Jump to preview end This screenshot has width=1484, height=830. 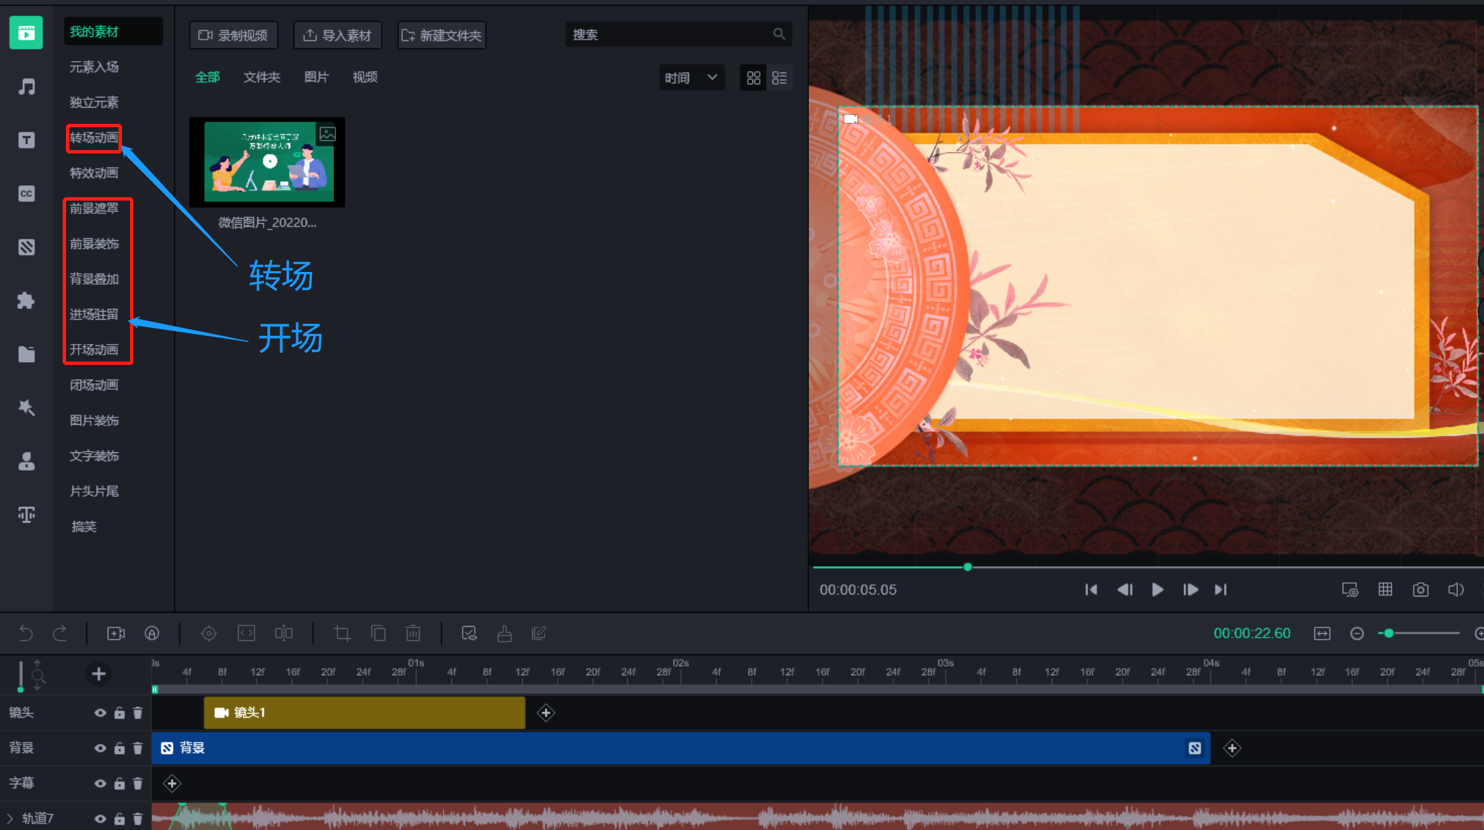point(1221,590)
